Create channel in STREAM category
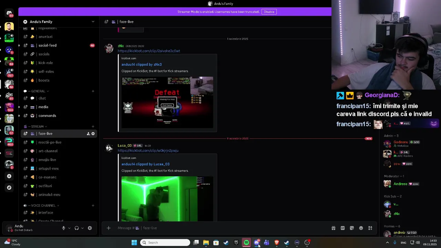 pyautogui.click(x=93, y=126)
